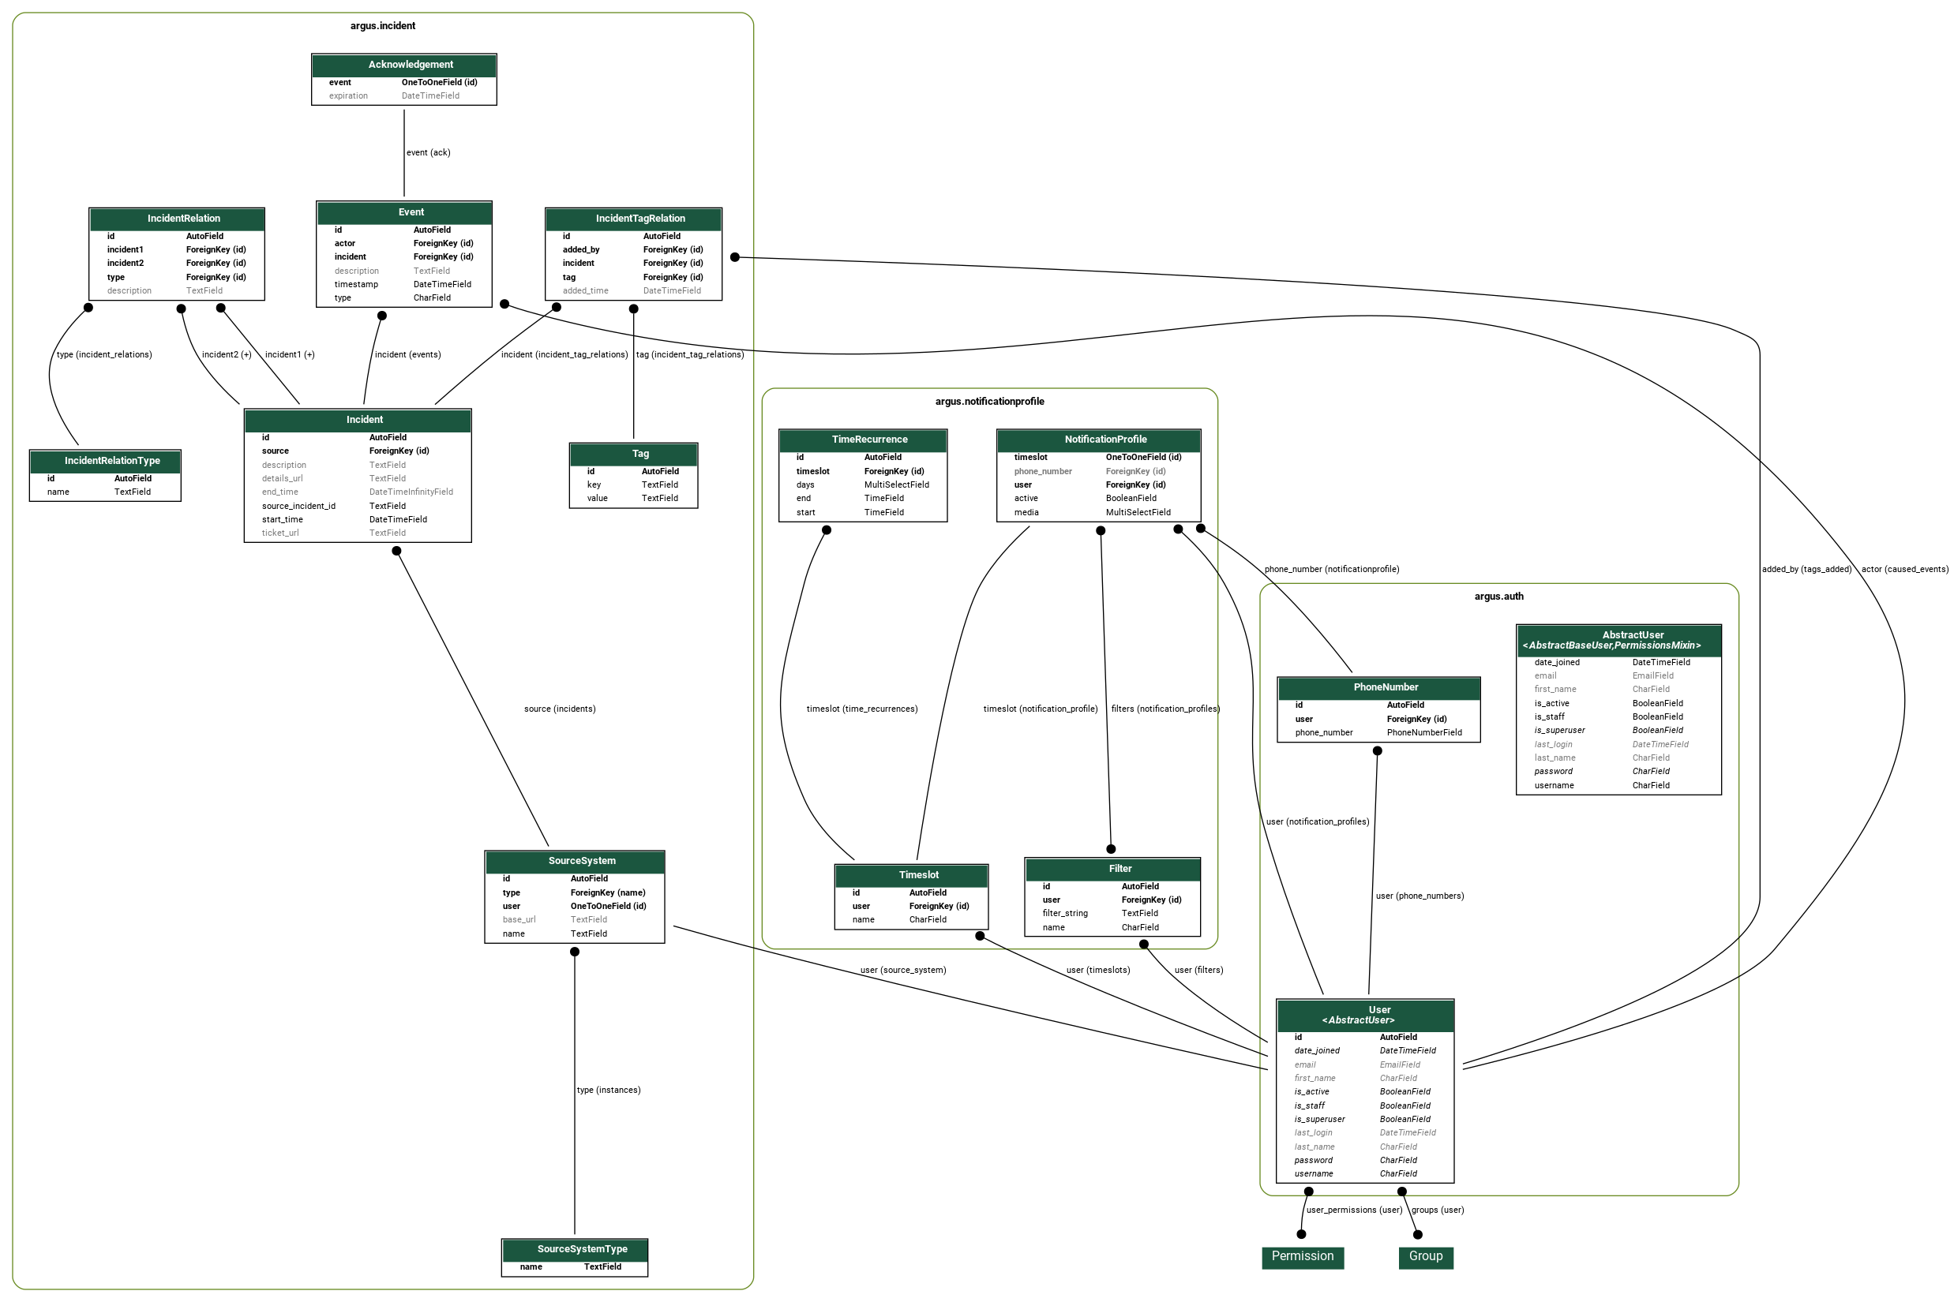Click the argus.auth group title
Viewport: 1954px width, 1302px height.
click(1498, 597)
